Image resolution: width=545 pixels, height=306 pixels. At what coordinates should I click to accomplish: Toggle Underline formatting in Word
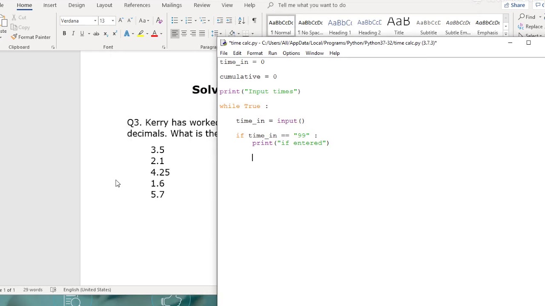point(82,34)
